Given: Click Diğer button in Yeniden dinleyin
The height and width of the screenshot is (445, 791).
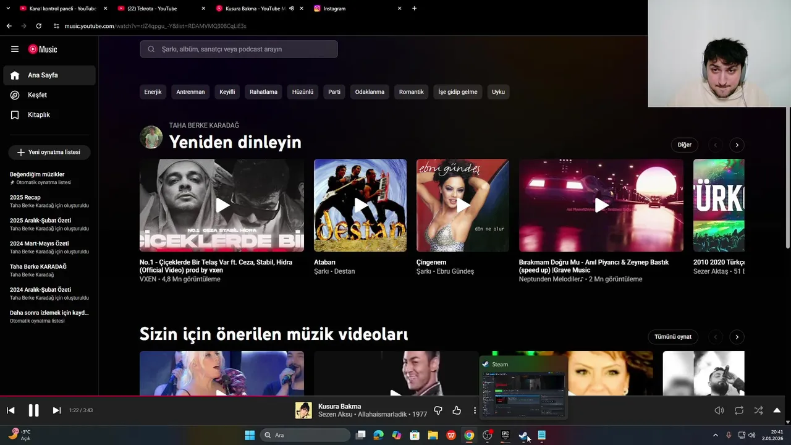Looking at the screenshot, I should (x=684, y=145).
